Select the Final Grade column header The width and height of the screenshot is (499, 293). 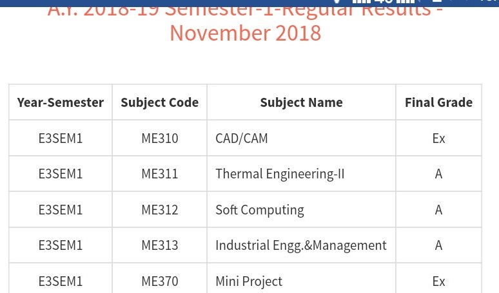(x=438, y=102)
